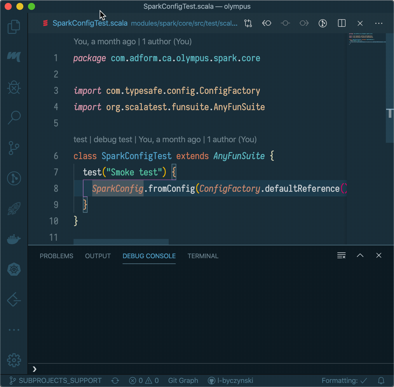Click line number 6 in gutter
The width and height of the screenshot is (394, 387).
coord(56,156)
